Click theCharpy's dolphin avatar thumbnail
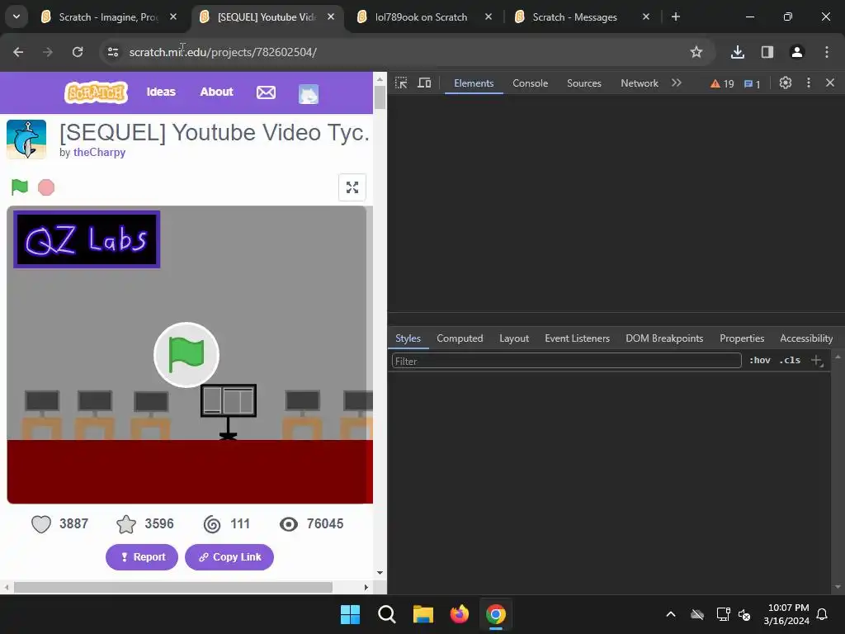The image size is (845, 634). click(26, 139)
